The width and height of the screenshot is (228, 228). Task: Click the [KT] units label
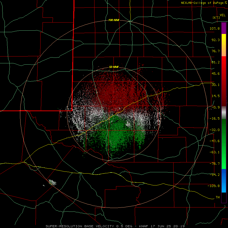tap(216, 17)
